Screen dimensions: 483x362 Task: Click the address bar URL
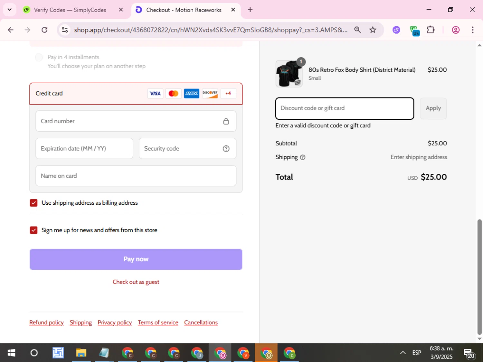pos(211,30)
